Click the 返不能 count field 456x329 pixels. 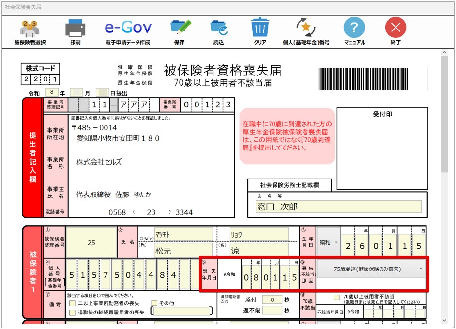click(x=272, y=311)
